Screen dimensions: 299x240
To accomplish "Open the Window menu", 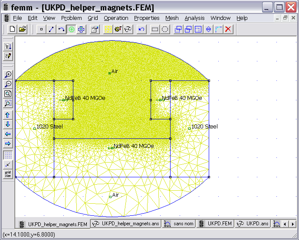I will click(220, 18).
